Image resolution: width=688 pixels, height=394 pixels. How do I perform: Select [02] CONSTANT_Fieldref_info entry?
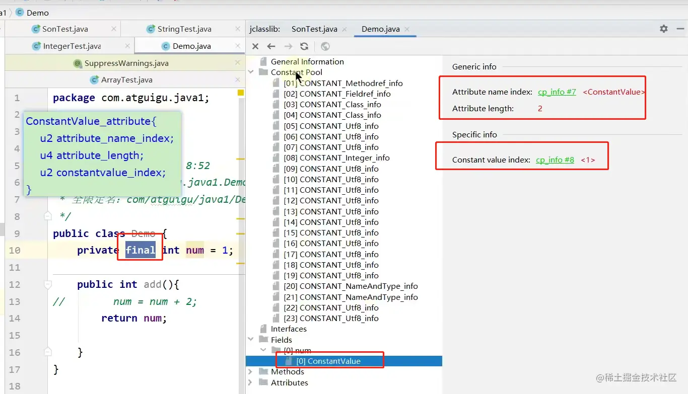(337, 94)
